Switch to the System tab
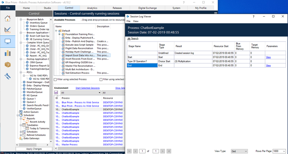This screenshot has width=288, height=154. pyautogui.click(x=176, y=8)
